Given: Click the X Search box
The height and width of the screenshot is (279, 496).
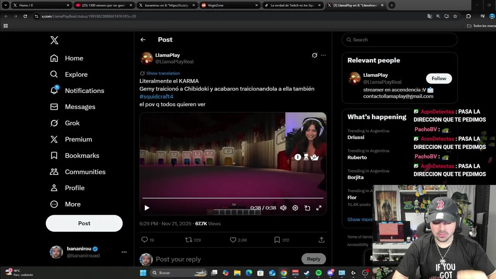Looking at the screenshot, I should [x=400, y=40].
